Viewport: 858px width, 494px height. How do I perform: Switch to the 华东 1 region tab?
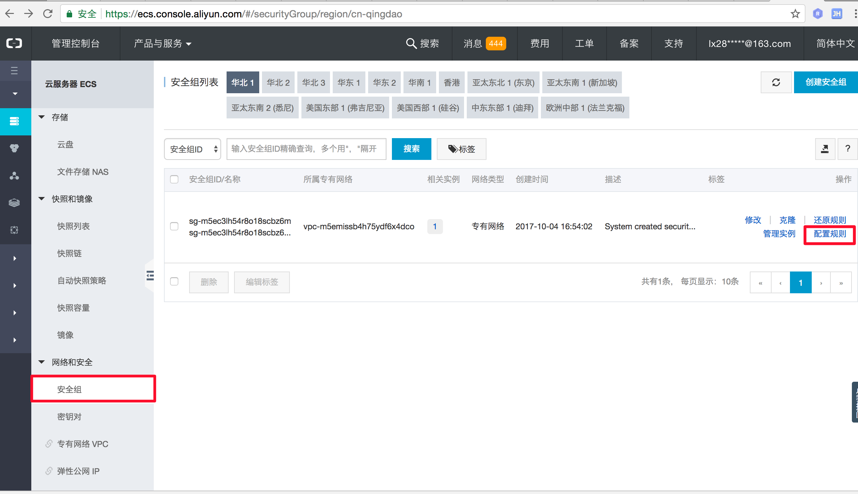pyautogui.click(x=349, y=82)
